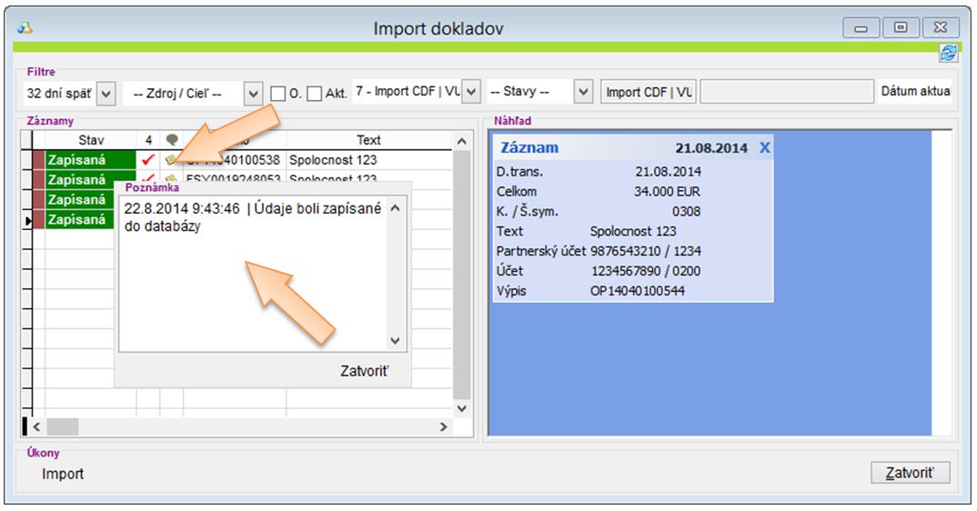Open the '7 - Import CDF' dropdown

click(x=471, y=93)
